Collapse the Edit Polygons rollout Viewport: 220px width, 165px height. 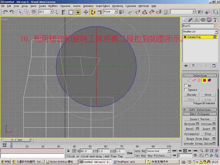point(200,114)
